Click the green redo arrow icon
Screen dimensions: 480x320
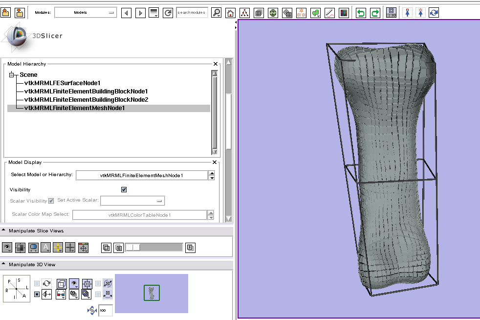point(375,13)
